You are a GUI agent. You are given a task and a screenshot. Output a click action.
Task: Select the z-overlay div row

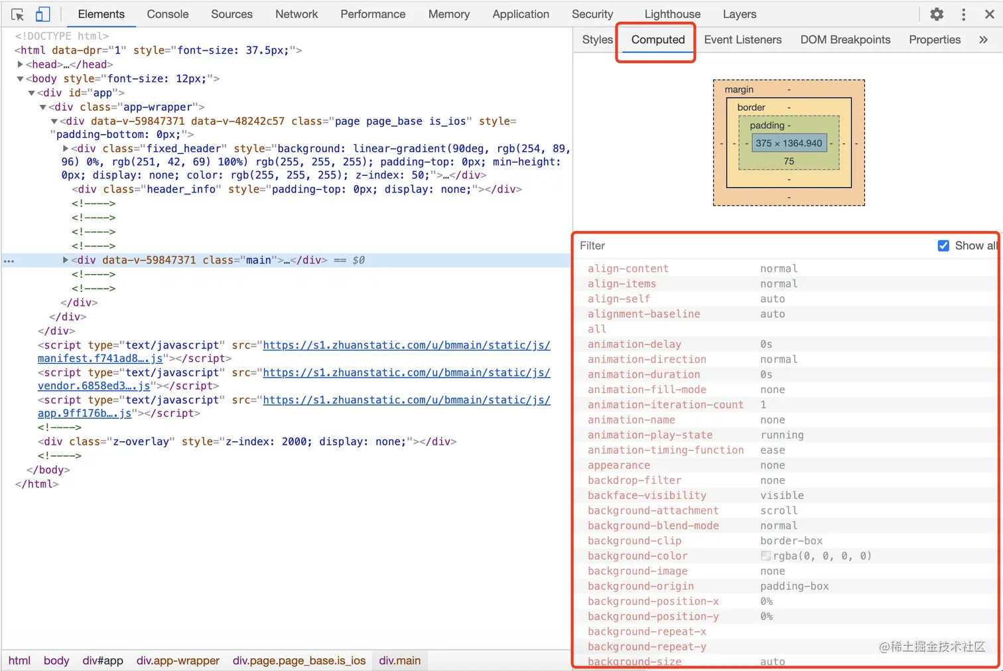coord(247,441)
